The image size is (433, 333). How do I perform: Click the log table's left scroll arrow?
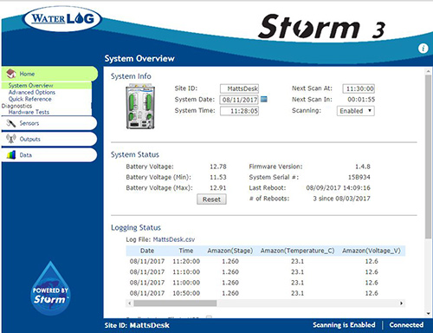tap(130, 304)
